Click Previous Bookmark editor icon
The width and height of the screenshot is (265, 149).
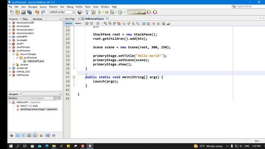[129, 24]
